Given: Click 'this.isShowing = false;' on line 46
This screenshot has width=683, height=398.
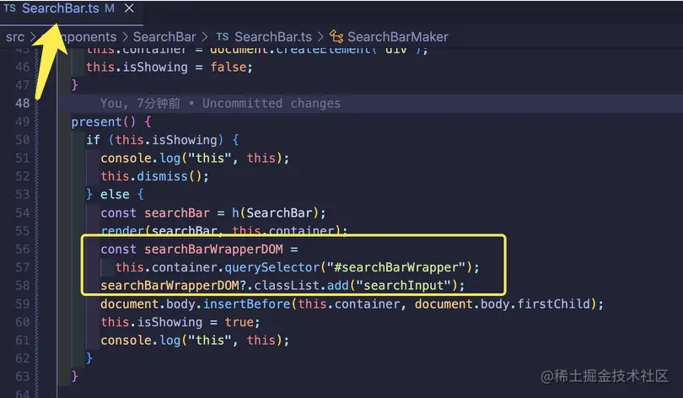Looking at the screenshot, I should (x=169, y=67).
